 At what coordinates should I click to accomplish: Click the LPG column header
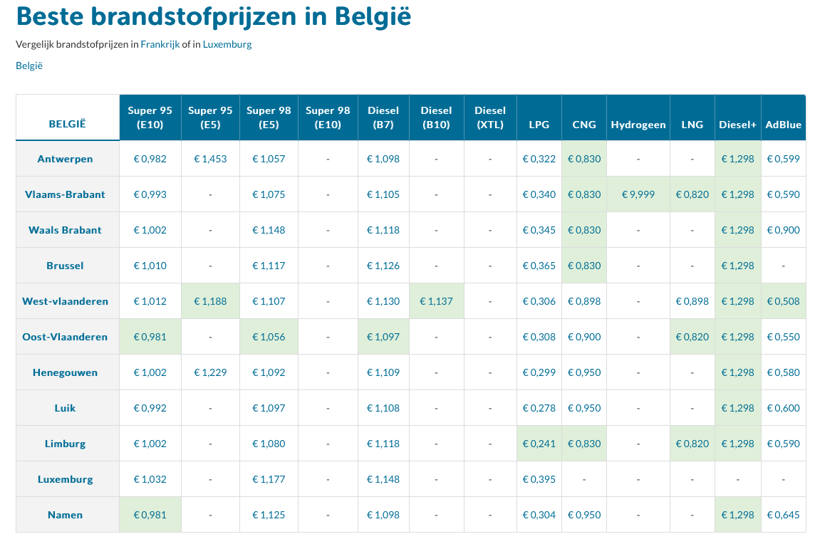[x=539, y=125]
